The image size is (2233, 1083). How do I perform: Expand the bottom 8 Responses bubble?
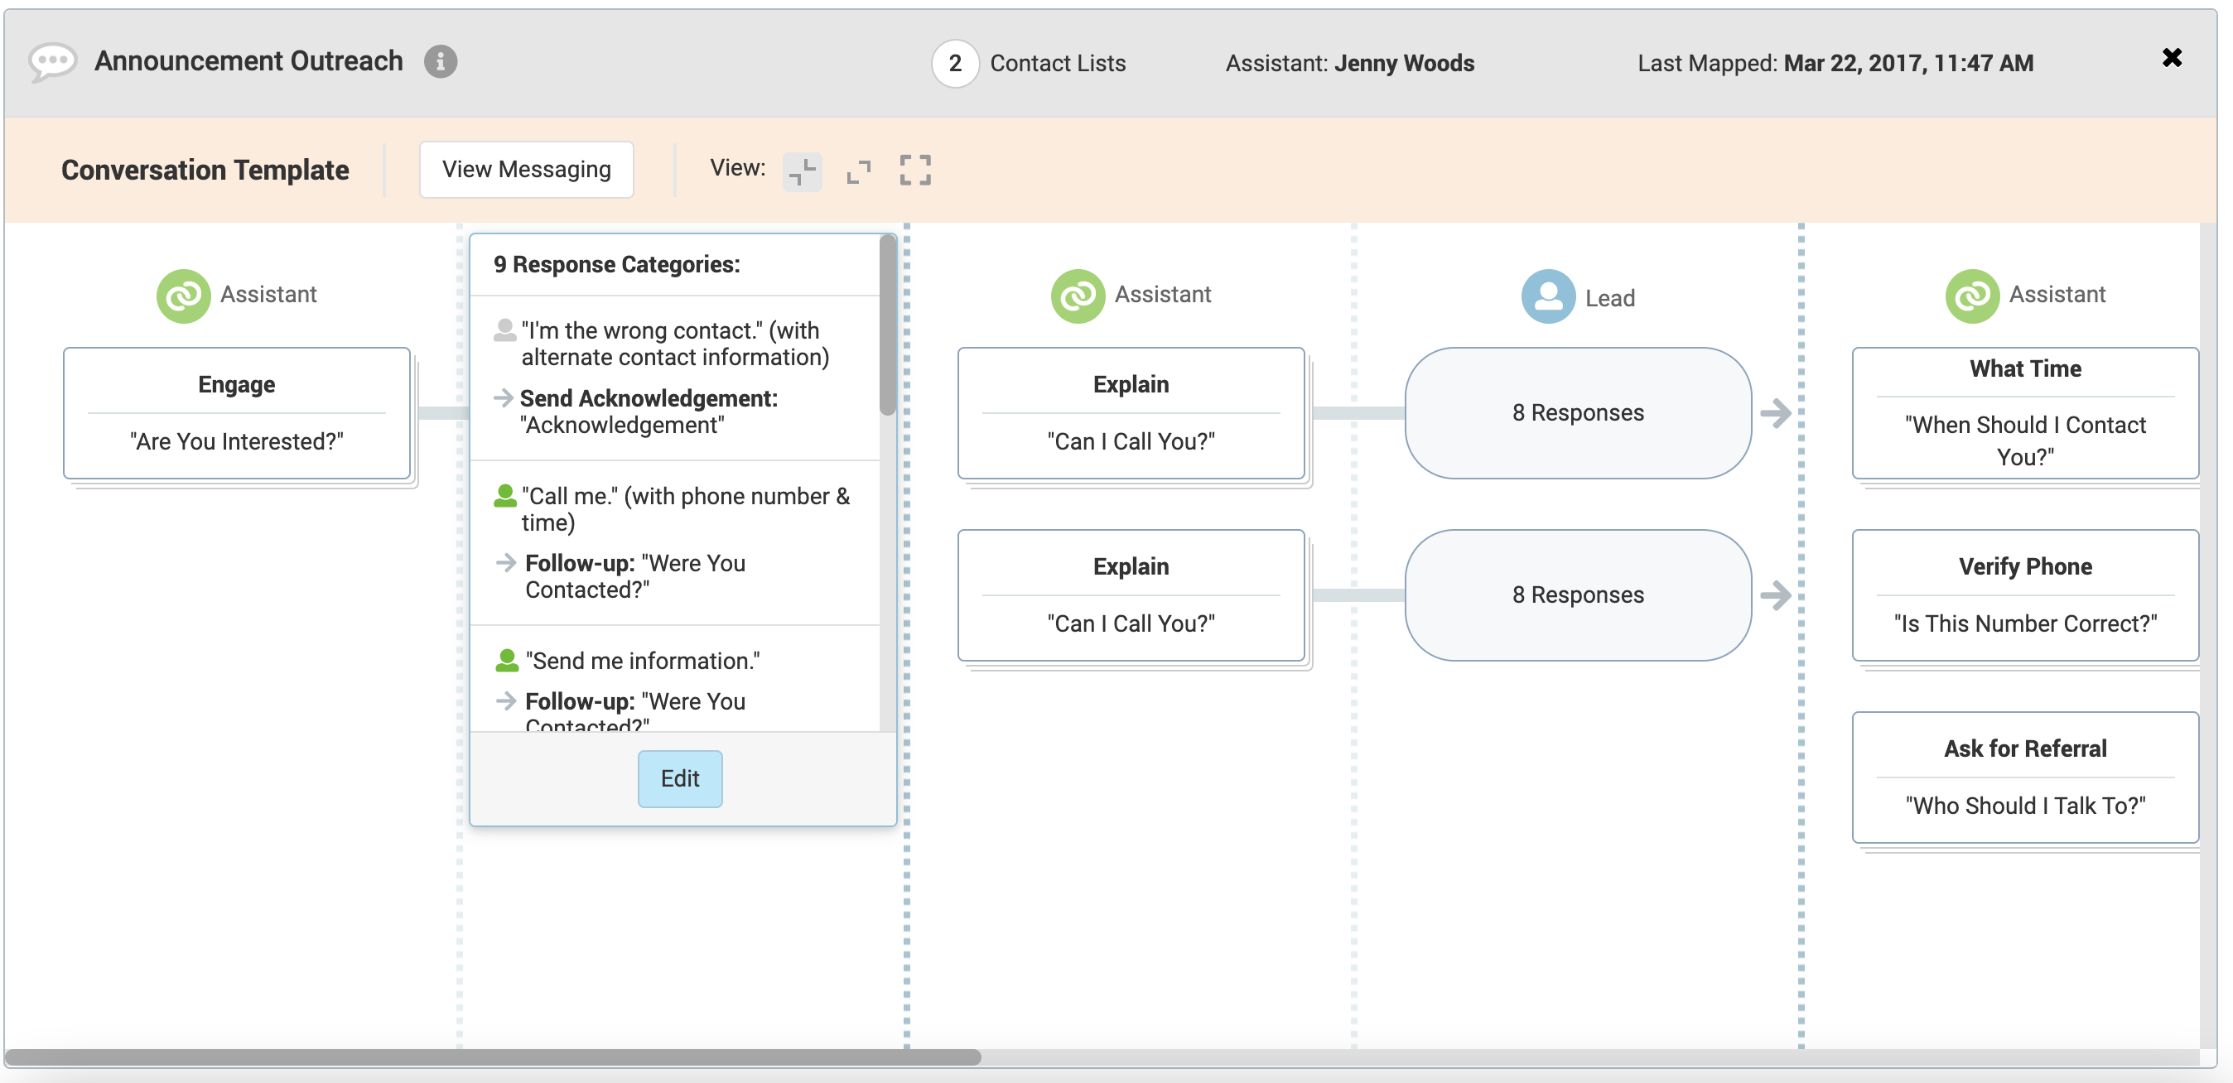point(1578,594)
